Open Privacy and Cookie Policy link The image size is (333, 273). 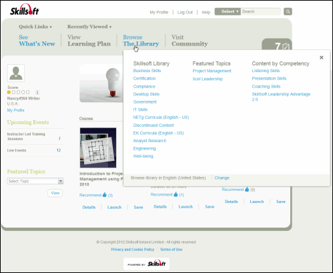point(133,250)
